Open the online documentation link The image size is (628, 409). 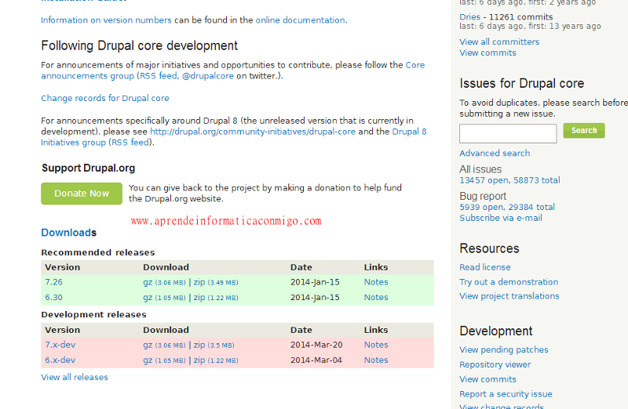click(x=301, y=20)
